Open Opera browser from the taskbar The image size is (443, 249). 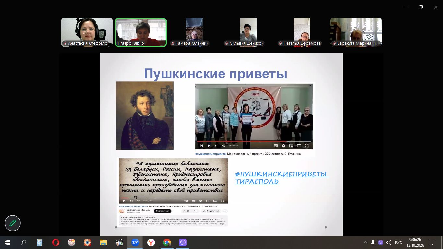pos(56,242)
